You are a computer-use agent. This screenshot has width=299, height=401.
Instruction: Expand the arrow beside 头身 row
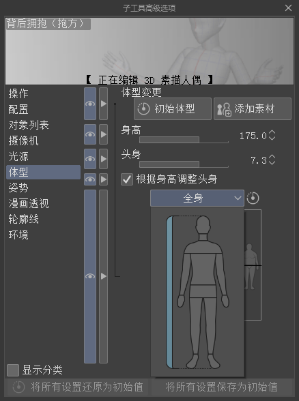click(104, 159)
